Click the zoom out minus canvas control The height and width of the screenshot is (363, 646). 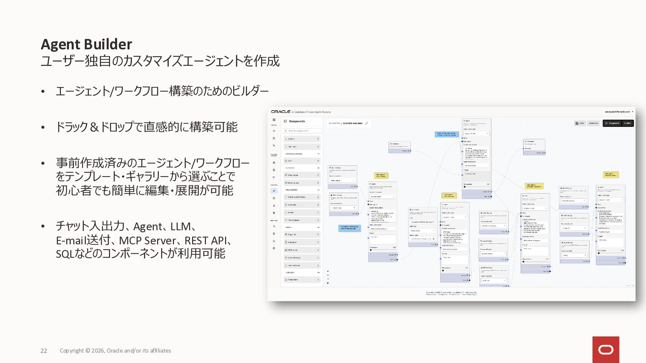tap(328, 275)
